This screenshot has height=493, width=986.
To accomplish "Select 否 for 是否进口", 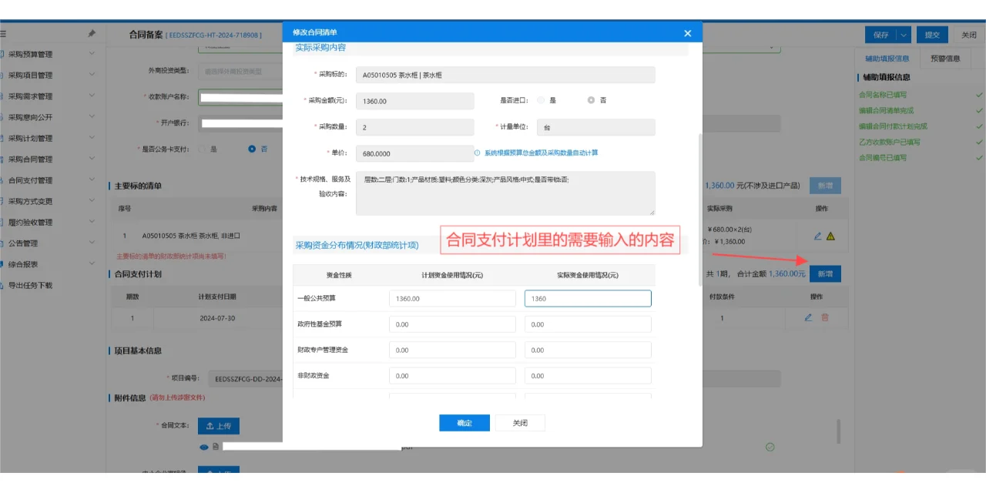I will 591,100.
